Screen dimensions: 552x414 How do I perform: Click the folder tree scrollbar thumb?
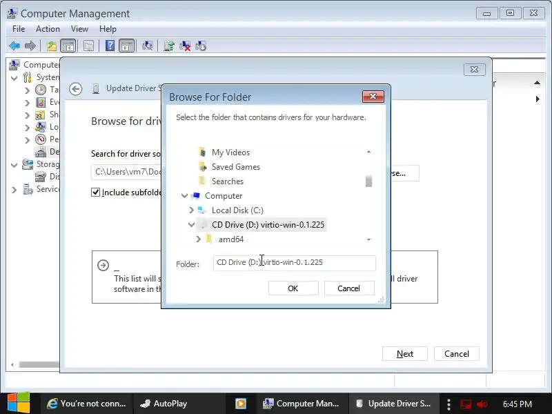pyautogui.click(x=368, y=181)
